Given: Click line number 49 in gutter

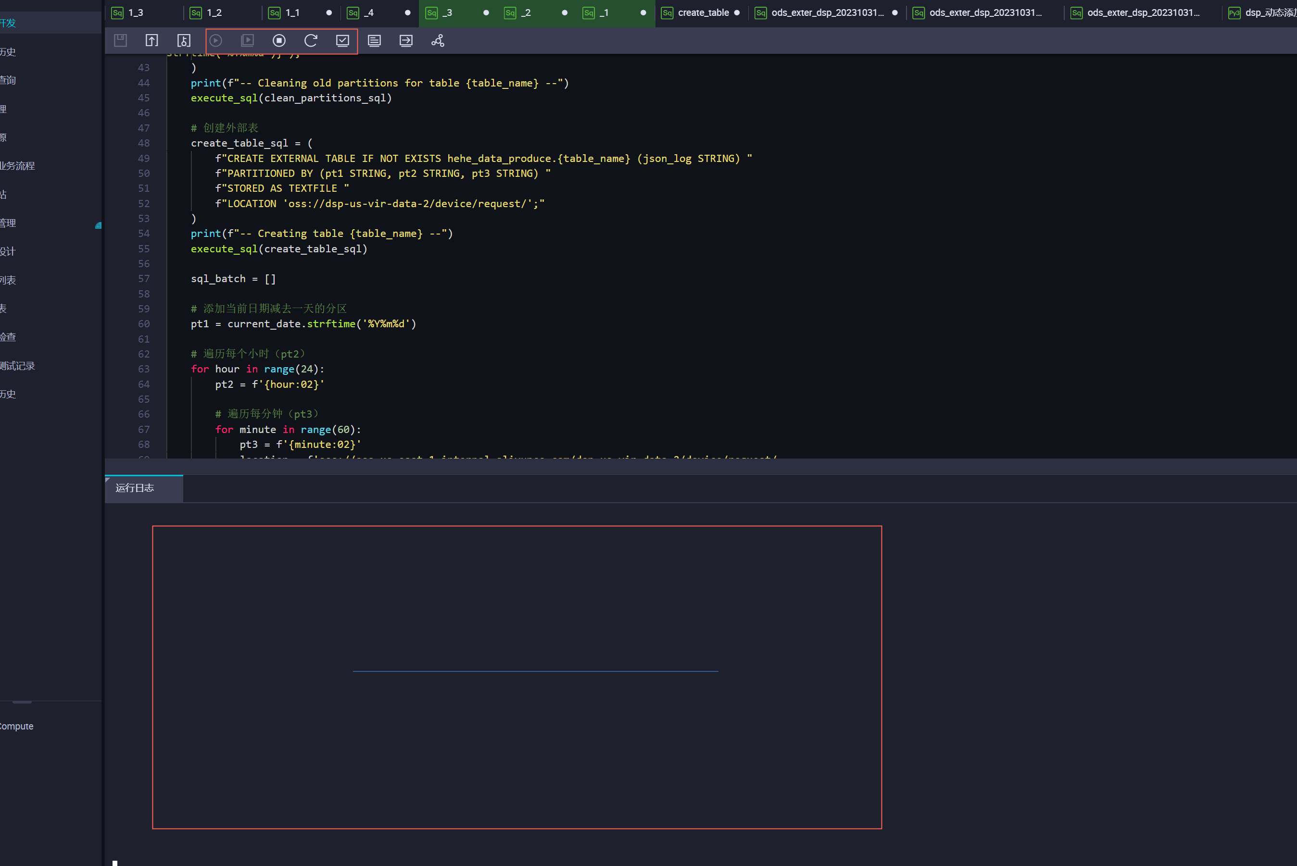Looking at the screenshot, I should pos(144,159).
